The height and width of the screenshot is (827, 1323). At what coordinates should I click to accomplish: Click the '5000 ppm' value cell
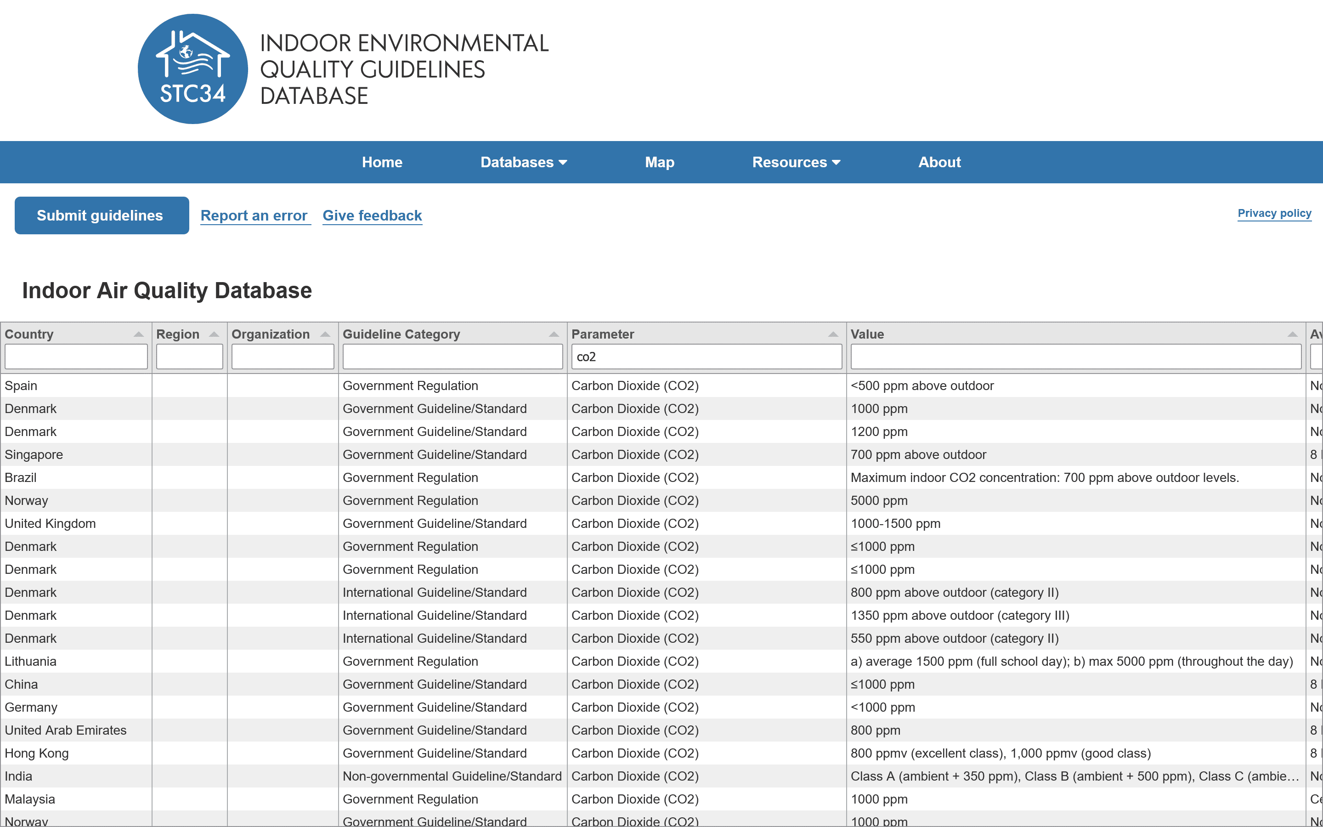click(1076, 500)
